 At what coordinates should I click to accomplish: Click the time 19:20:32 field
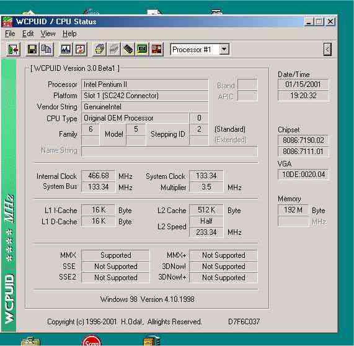click(x=303, y=96)
